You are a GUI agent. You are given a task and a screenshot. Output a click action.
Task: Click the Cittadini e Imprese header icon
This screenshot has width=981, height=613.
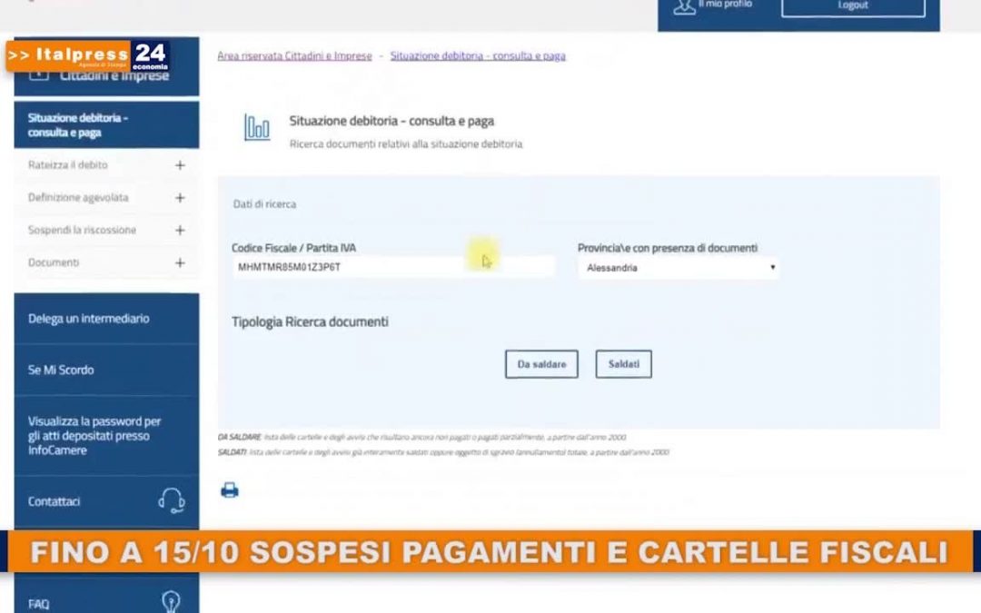(x=39, y=75)
